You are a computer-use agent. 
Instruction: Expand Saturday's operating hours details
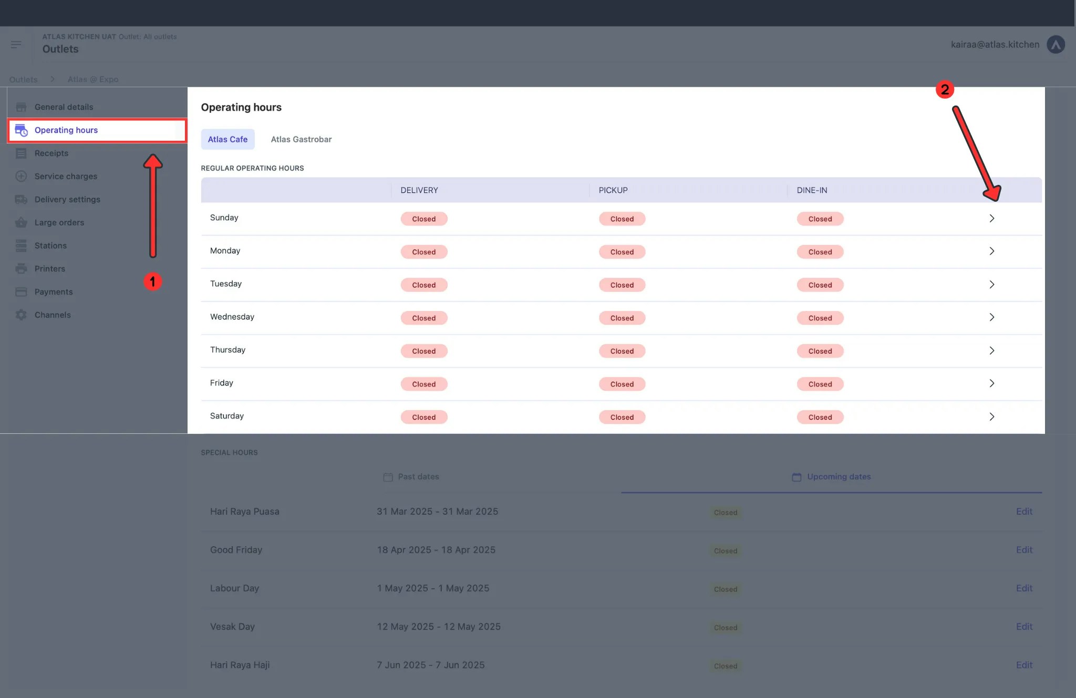[x=992, y=416]
